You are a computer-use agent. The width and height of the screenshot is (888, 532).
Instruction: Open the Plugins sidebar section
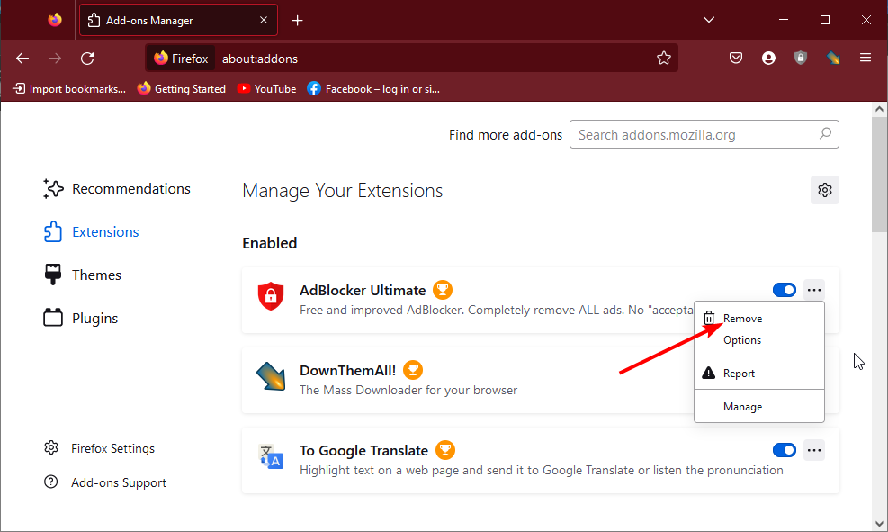[81, 319]
